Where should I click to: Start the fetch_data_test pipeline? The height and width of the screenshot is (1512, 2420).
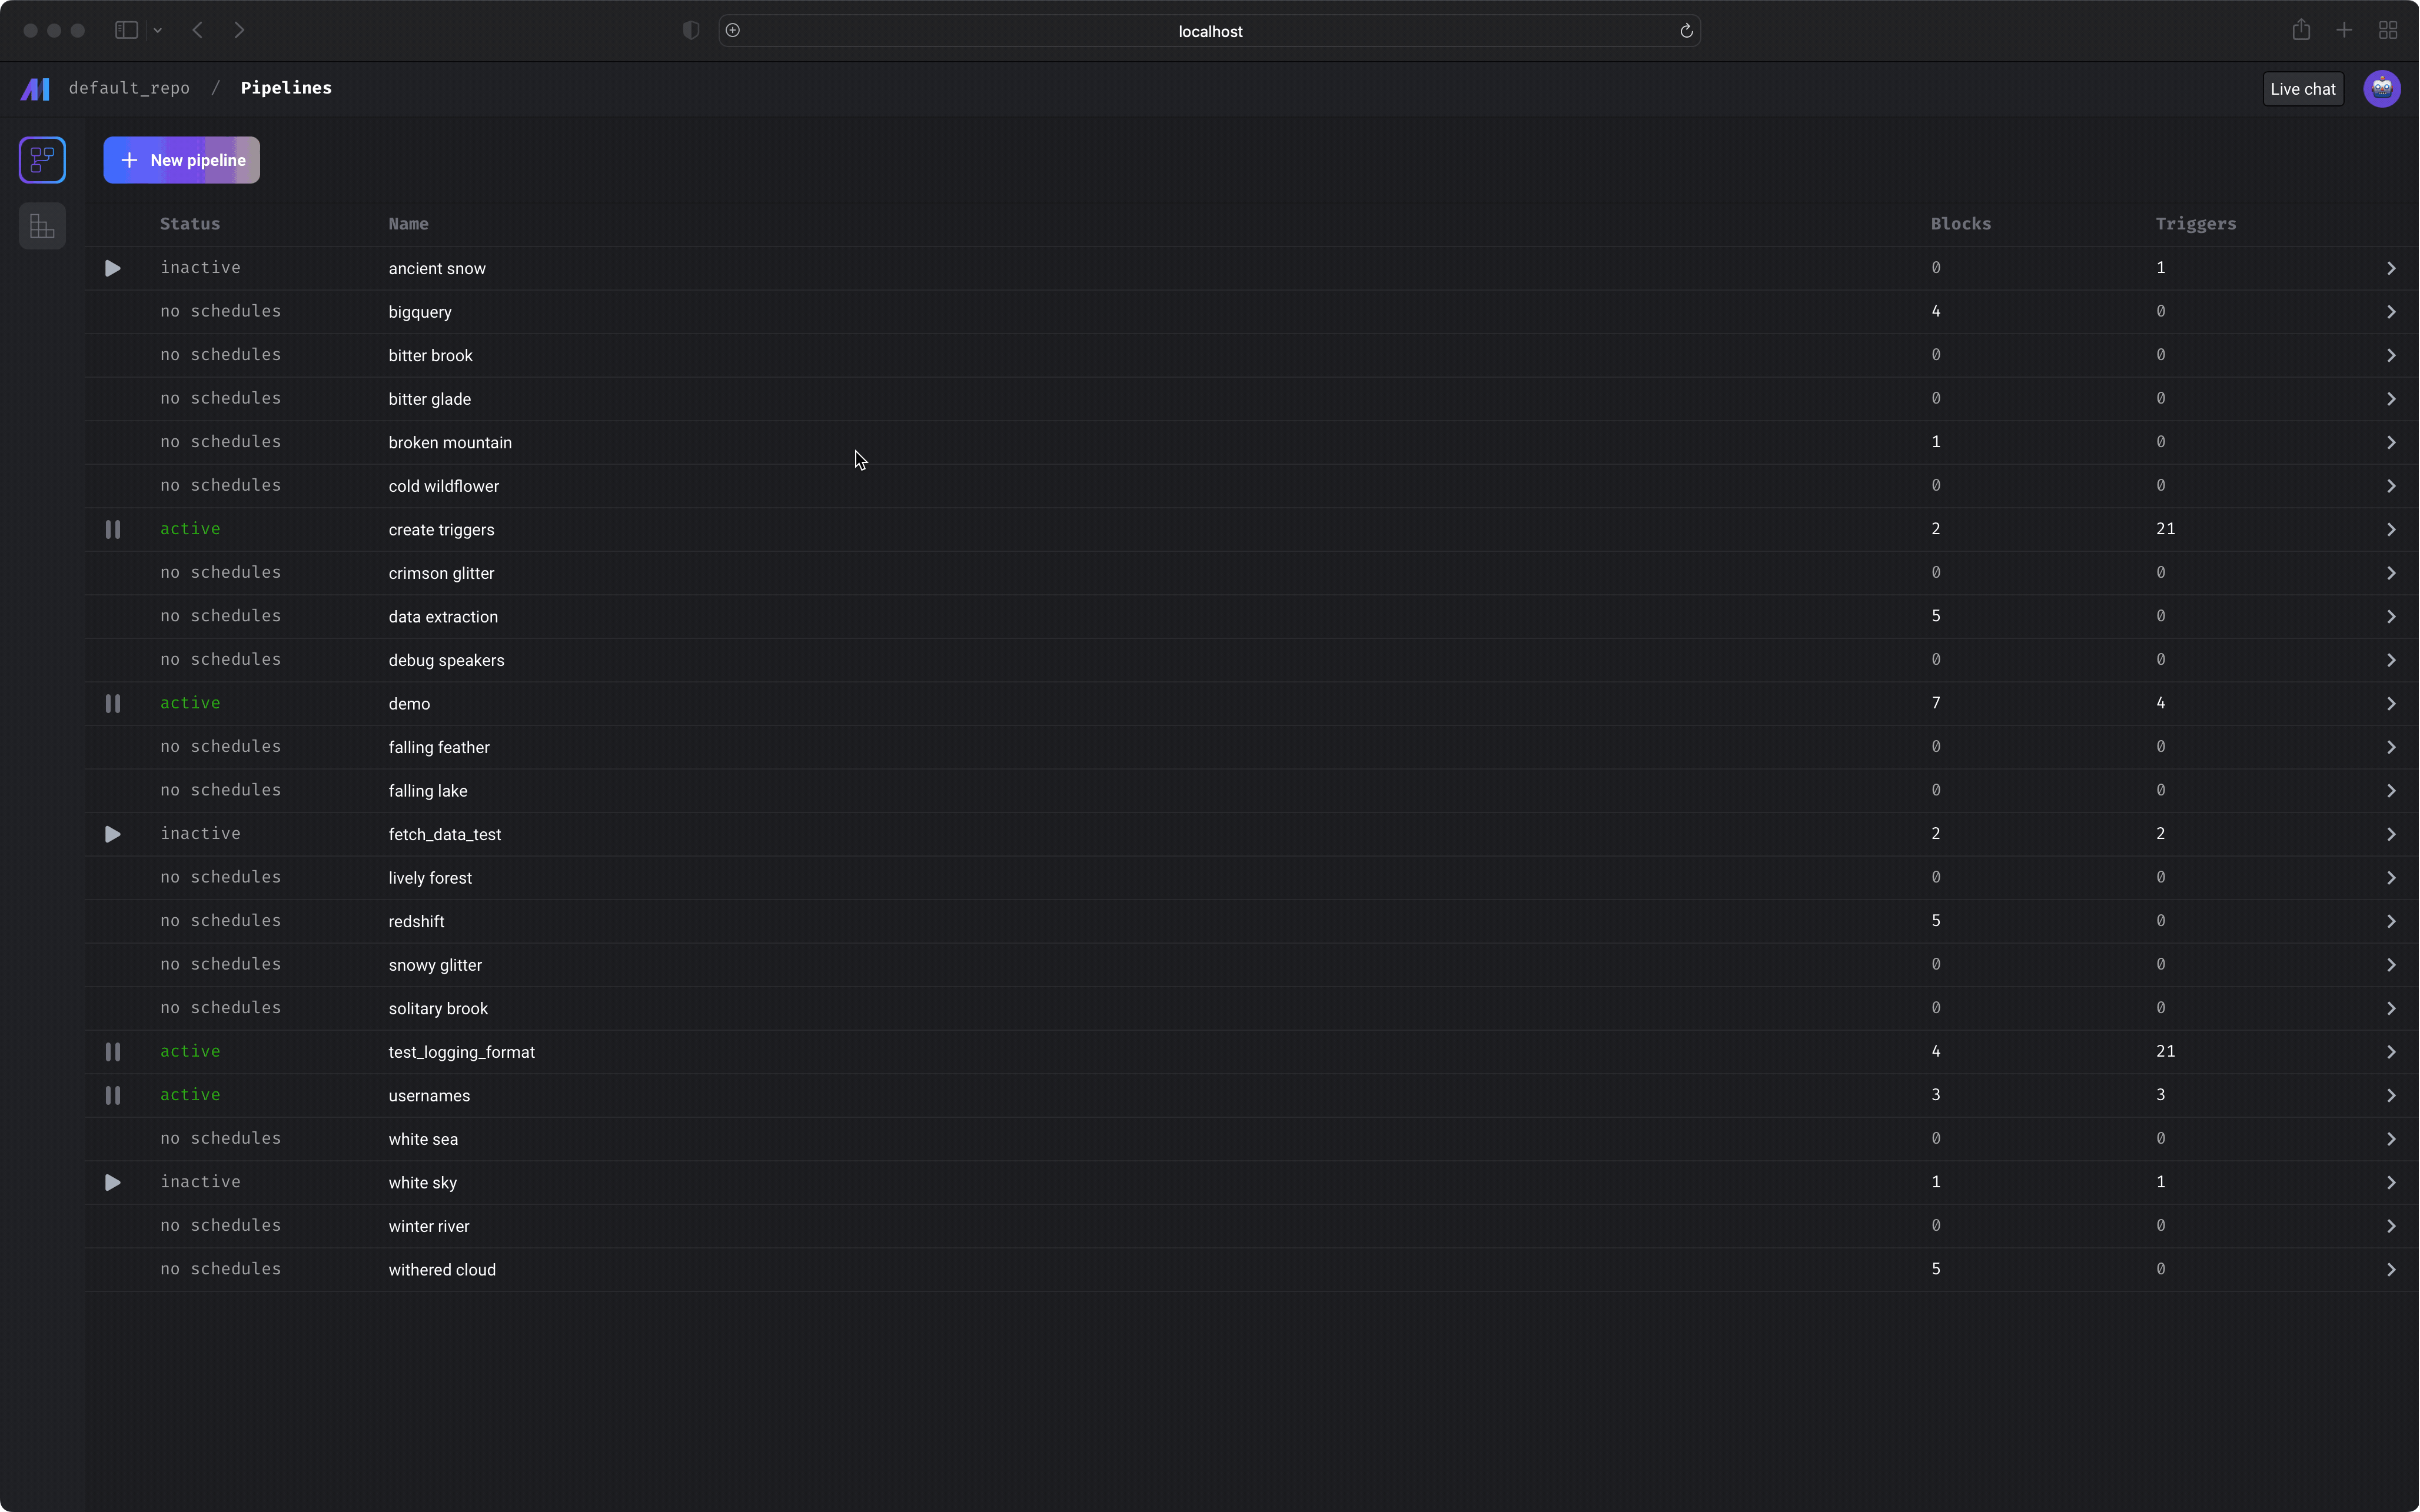pos(113,834)
